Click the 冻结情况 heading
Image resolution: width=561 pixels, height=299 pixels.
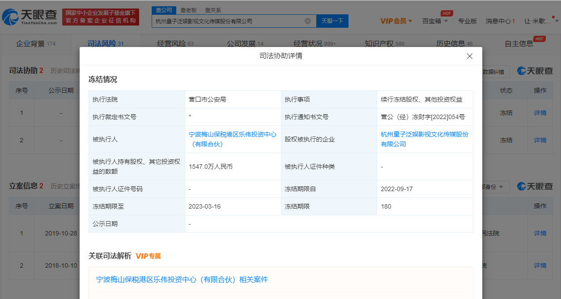[x=103, y=80]
